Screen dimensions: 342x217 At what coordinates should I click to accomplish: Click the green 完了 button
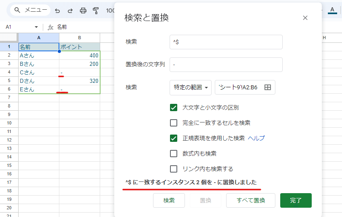(296, 200)
